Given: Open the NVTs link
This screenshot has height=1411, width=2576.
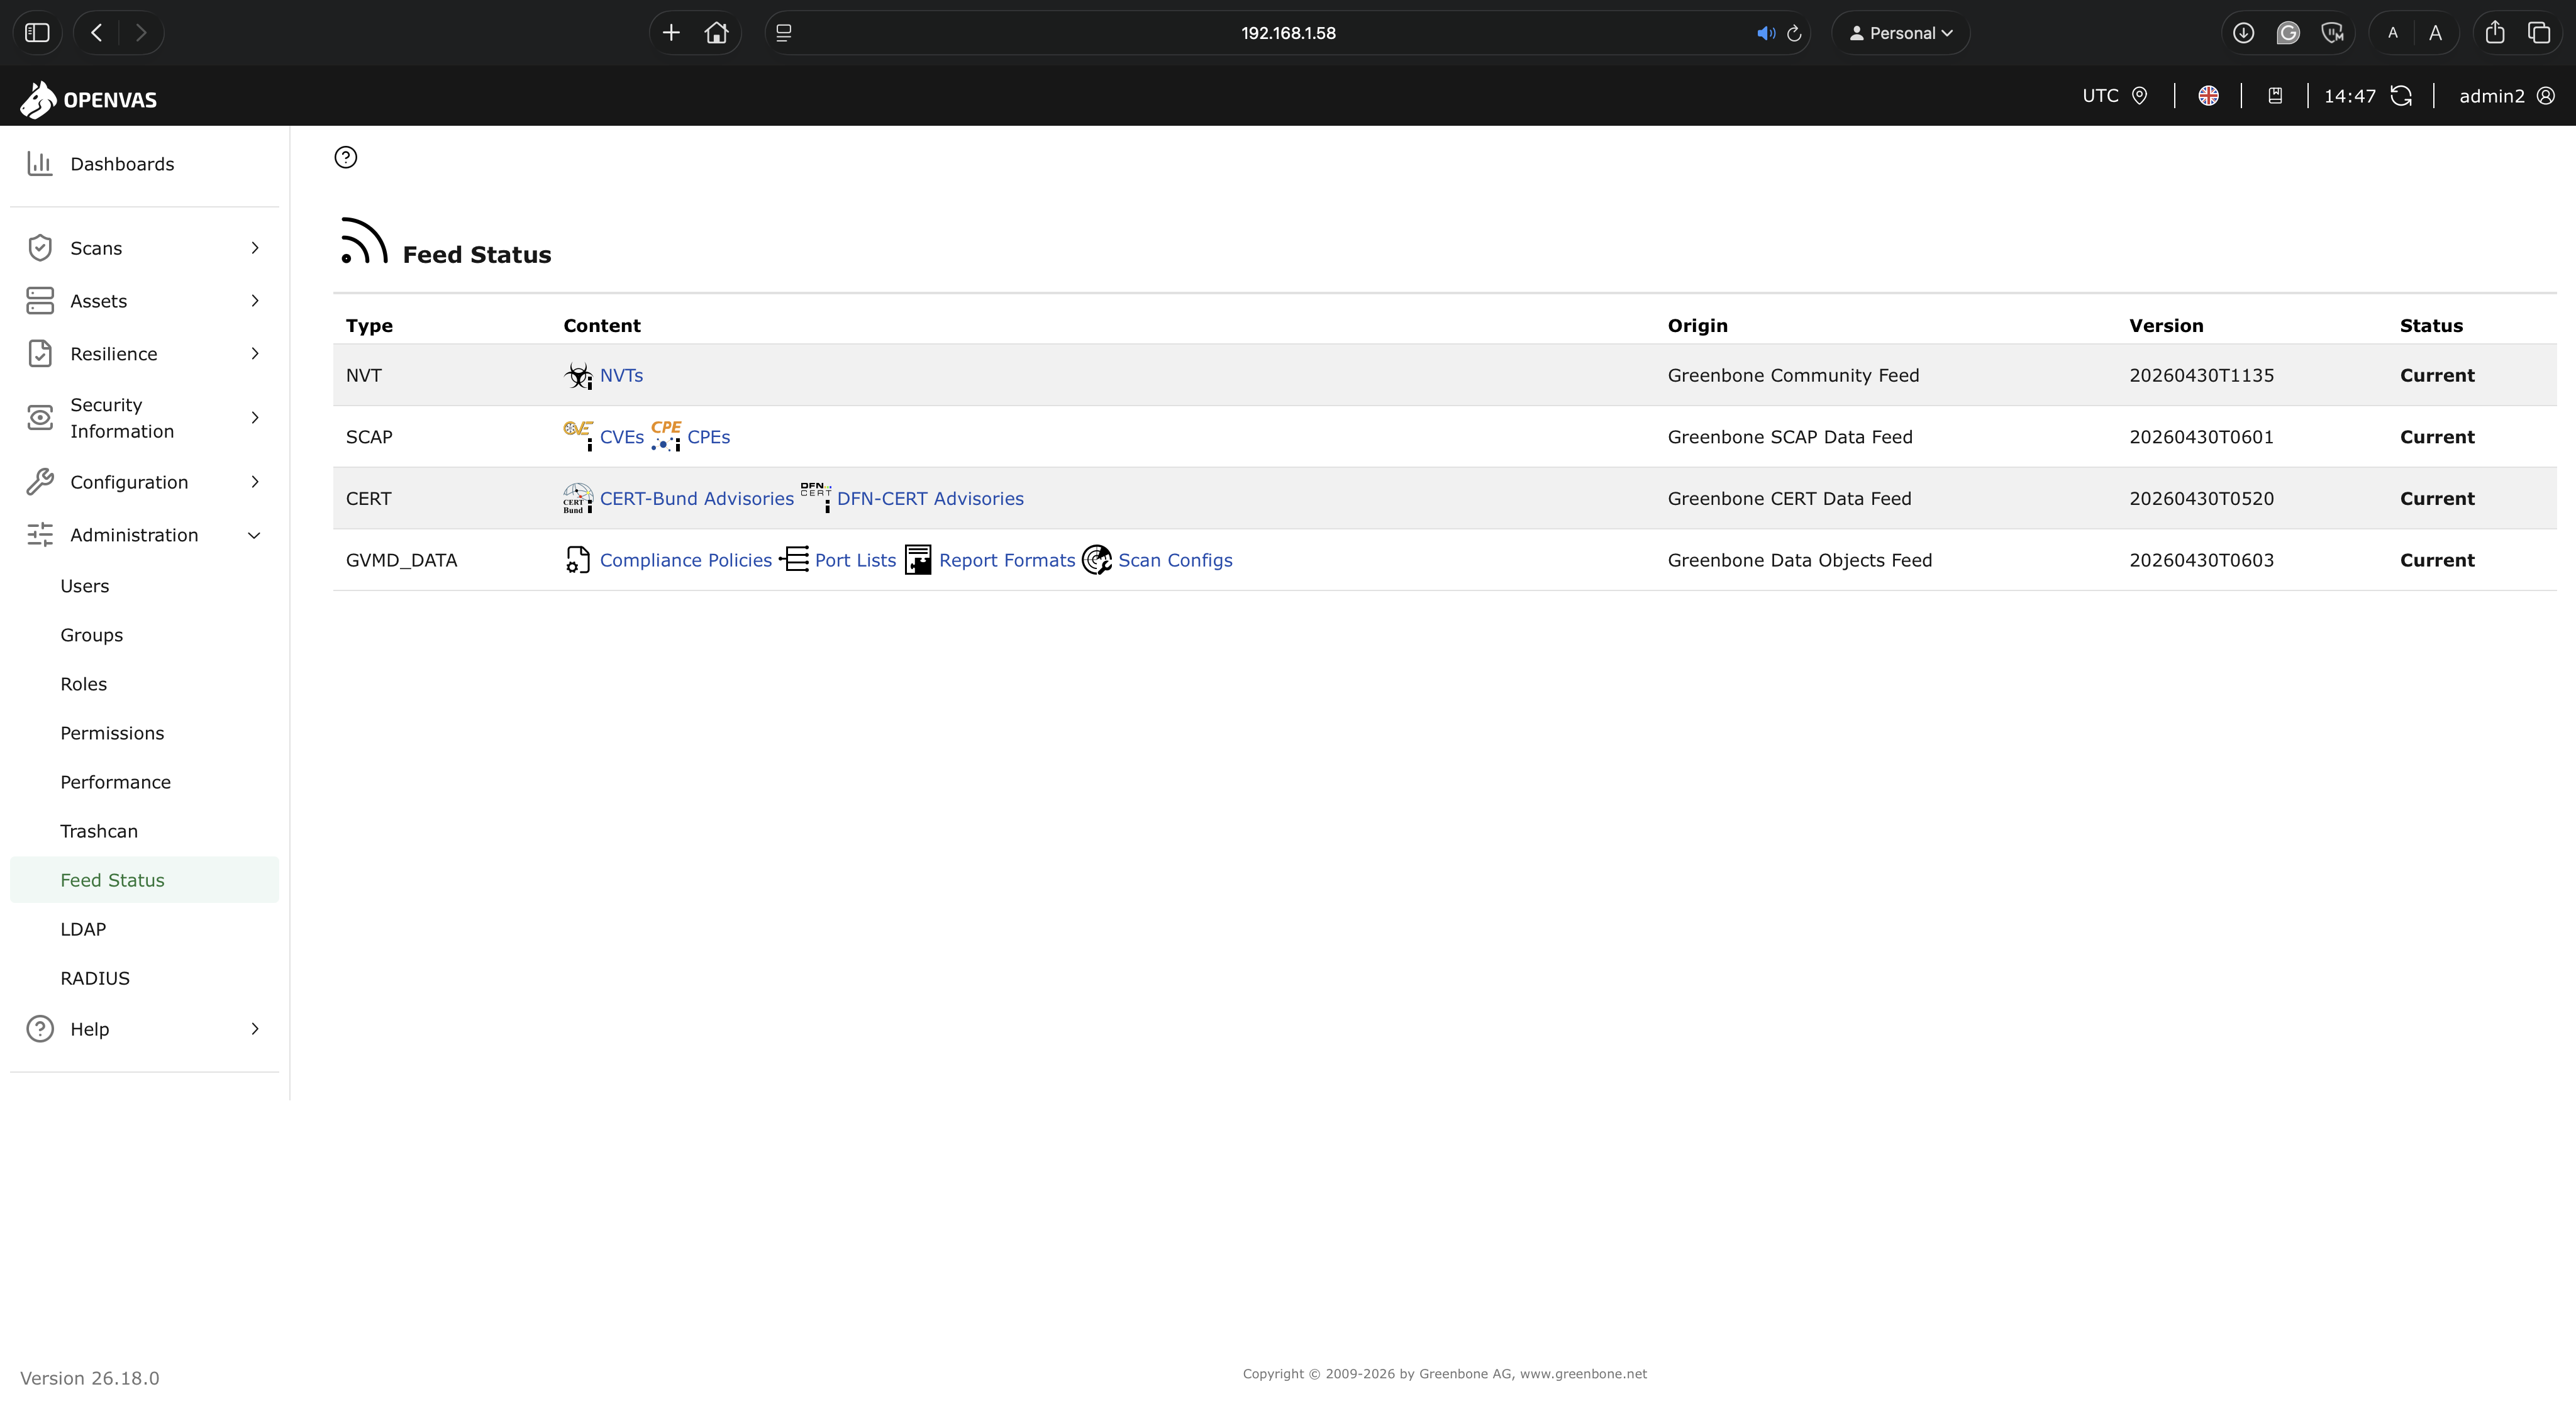Looking at the screenshot, I should 621,376.
